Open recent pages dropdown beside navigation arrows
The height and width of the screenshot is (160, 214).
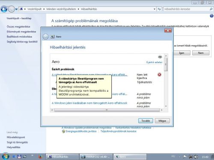16,9
